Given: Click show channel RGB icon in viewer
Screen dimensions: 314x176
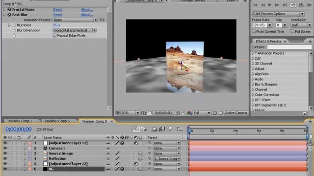Looking at the screenshot, I should (x=189, y=113).
